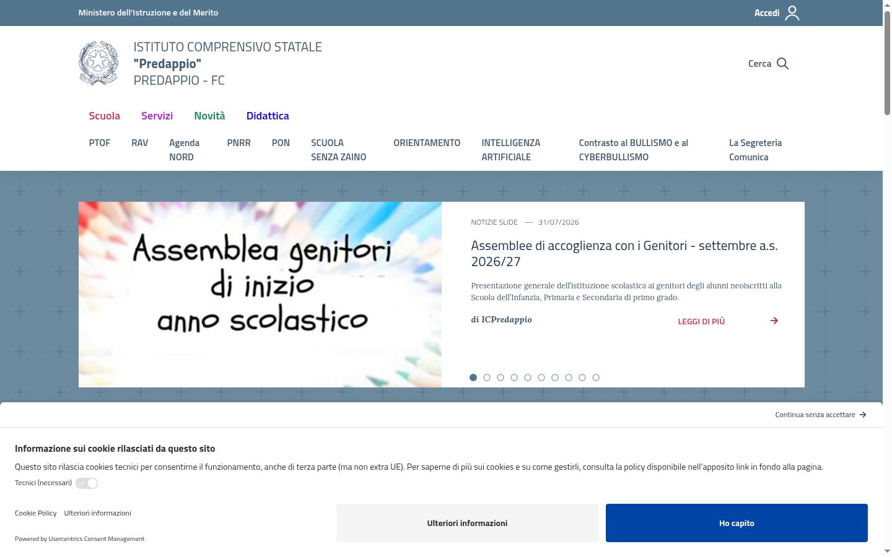Select the second carousel slide dot
The image size is (892, 557).
coord(487,378)
